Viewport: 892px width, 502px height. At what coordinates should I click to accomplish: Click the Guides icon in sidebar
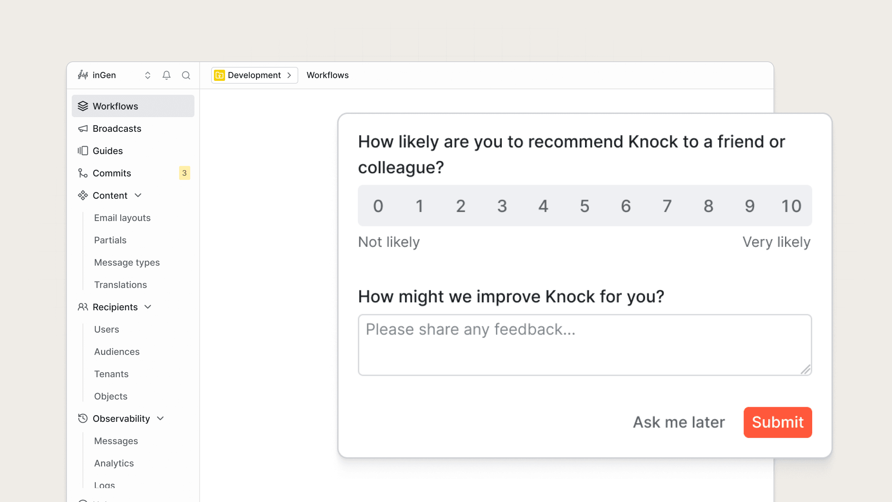coord(83,151)
